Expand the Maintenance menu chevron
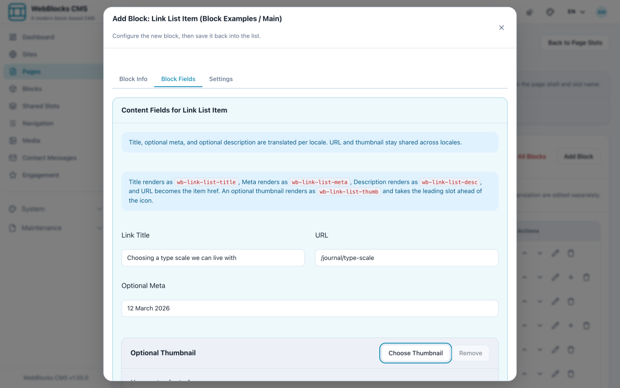Viewport: 620px width, 388px height. 99,228
